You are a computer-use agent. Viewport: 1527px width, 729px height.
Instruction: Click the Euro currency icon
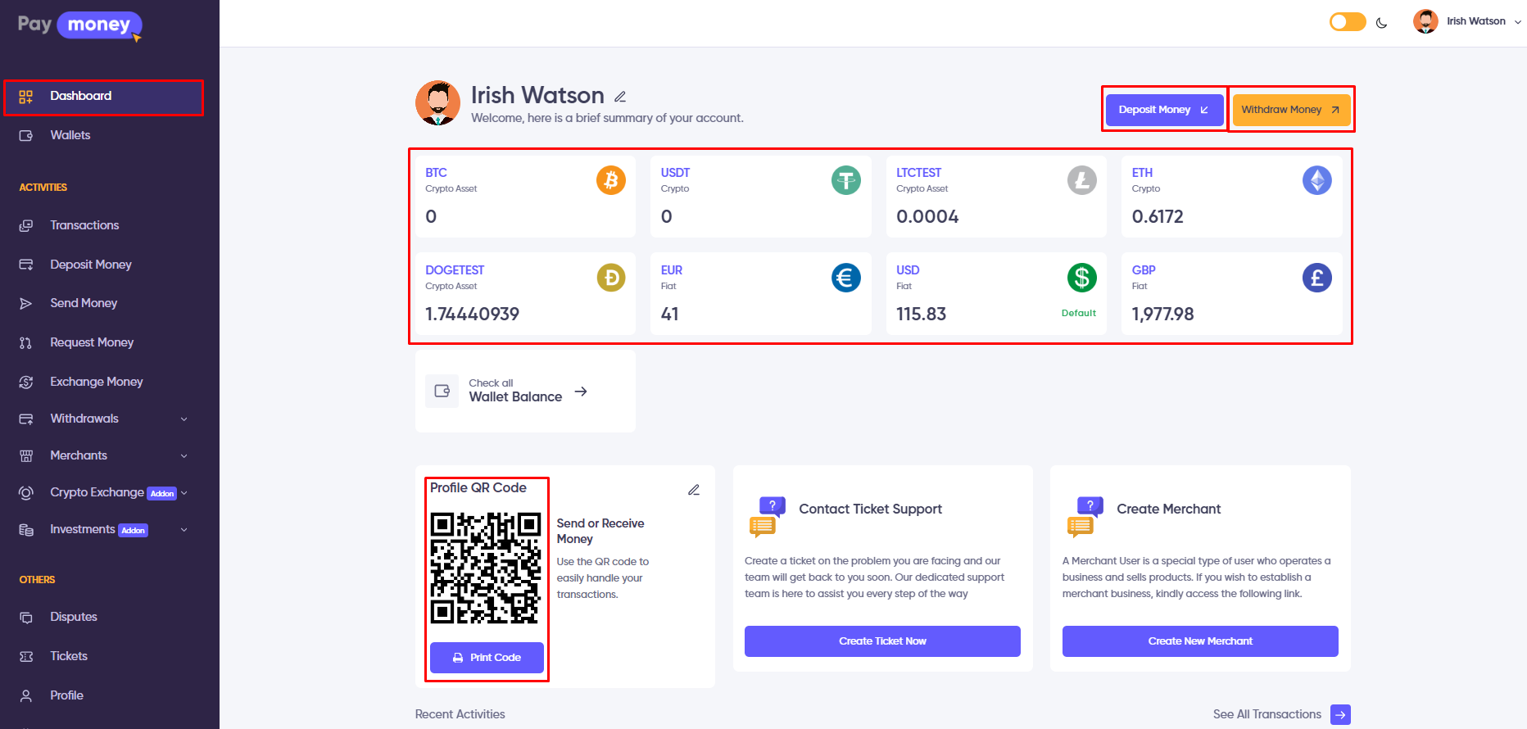click(x=845, y=278)
